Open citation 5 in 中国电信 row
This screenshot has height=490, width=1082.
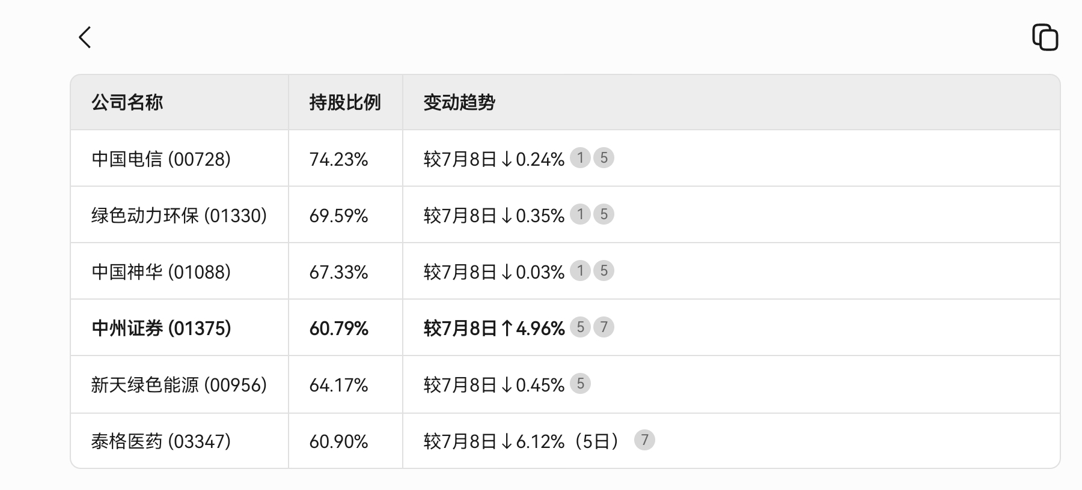(604, 158)
